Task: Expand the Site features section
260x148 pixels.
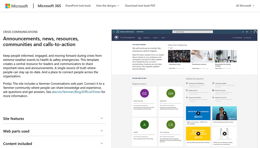Action: 54,119
